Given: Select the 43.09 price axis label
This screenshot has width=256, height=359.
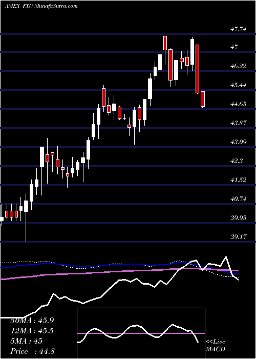Looking at the screenshot, I should 239,142.
